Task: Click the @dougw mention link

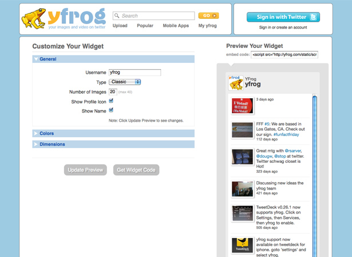Action: 264,156
